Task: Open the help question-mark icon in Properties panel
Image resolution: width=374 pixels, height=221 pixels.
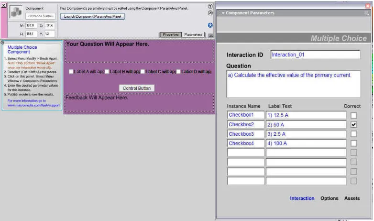Action: 210,6
